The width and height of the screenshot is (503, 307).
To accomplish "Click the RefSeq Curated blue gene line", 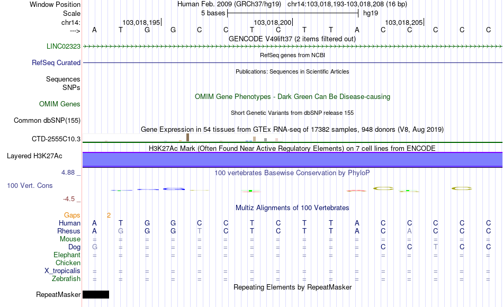I will [293, 62].
